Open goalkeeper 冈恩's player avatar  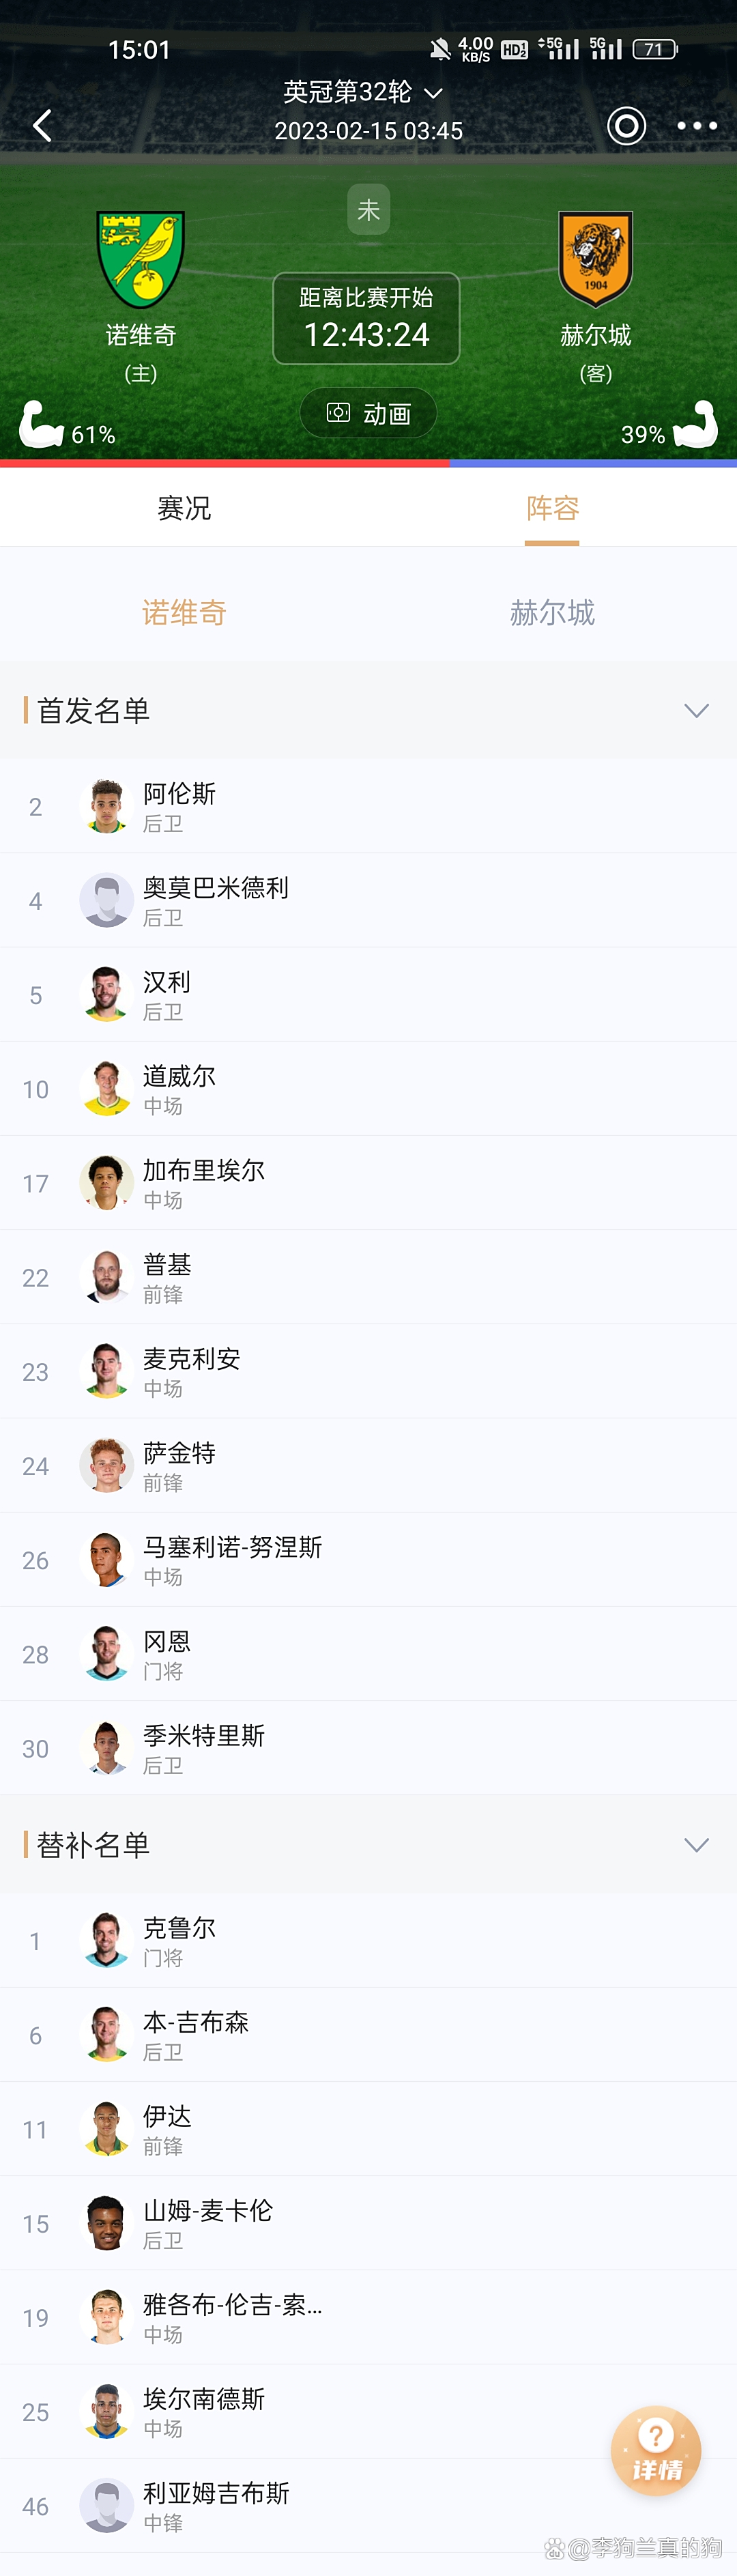(106, 1652)
